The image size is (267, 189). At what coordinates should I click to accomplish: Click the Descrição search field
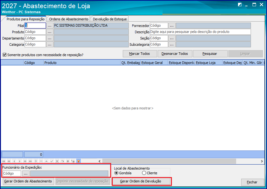coord(200,32)
